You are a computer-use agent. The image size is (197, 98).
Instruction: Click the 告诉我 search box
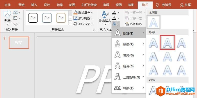(166, 5)
